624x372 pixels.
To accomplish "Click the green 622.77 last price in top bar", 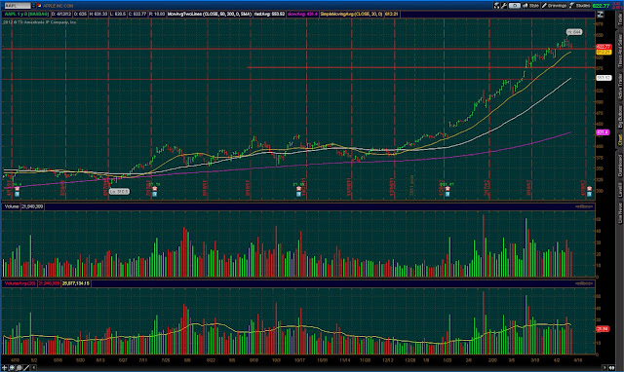I will (601, 6).
